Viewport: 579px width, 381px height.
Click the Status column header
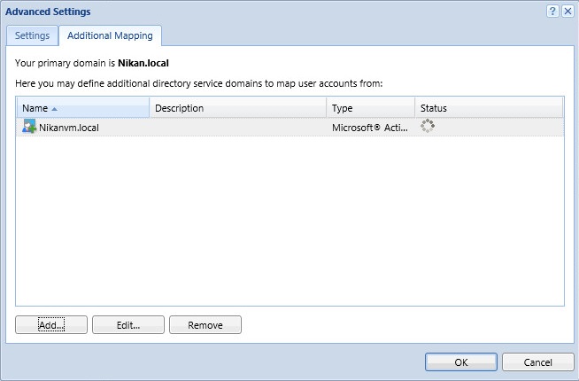point(434,108)
